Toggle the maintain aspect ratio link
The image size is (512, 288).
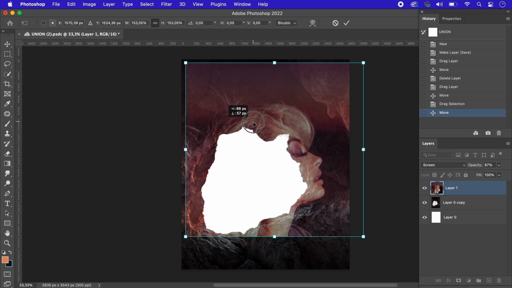[x=155, y=23]
